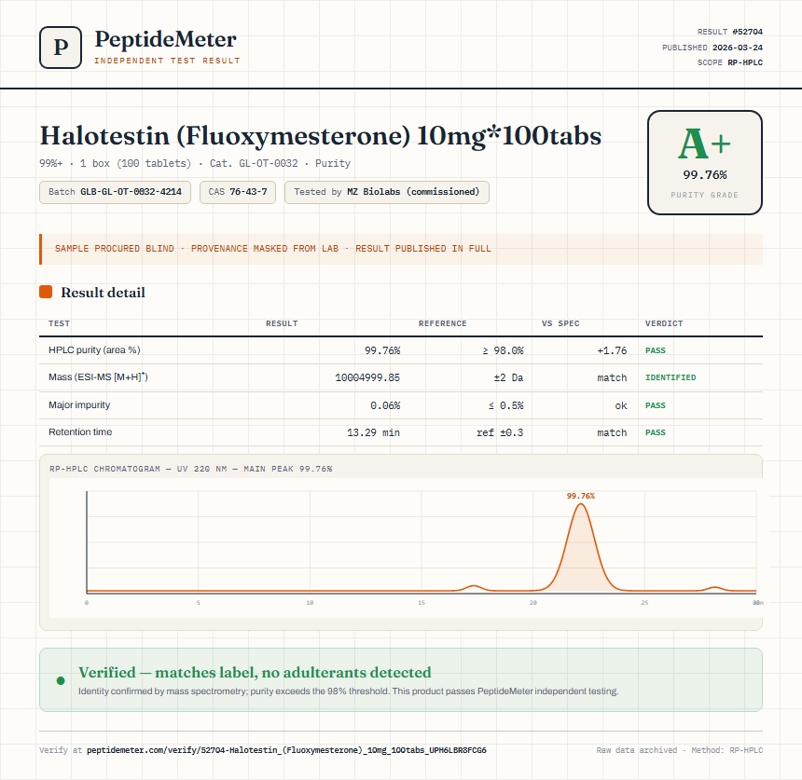Viewport: 802px width, 780px height.
Task: Click the Major impurity row label
Action: (x=79, y=404)
